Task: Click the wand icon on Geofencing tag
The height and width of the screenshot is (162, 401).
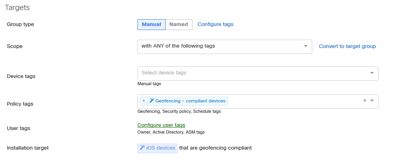Action: tap(152, 101)
